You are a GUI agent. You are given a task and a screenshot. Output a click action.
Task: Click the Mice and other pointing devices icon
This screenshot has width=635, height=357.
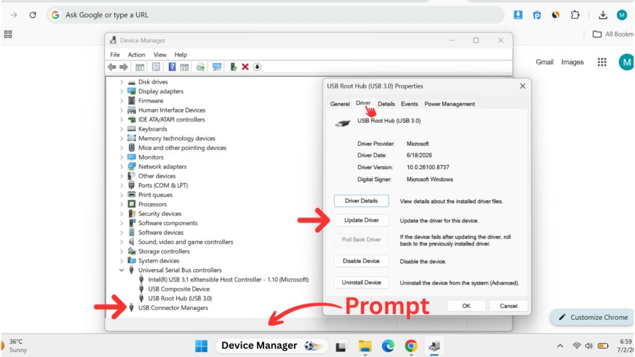[x=131, y=148]
